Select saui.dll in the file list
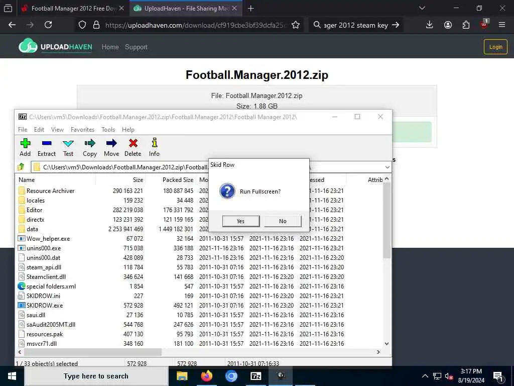 pyautogui.click(x=36, y=315)
